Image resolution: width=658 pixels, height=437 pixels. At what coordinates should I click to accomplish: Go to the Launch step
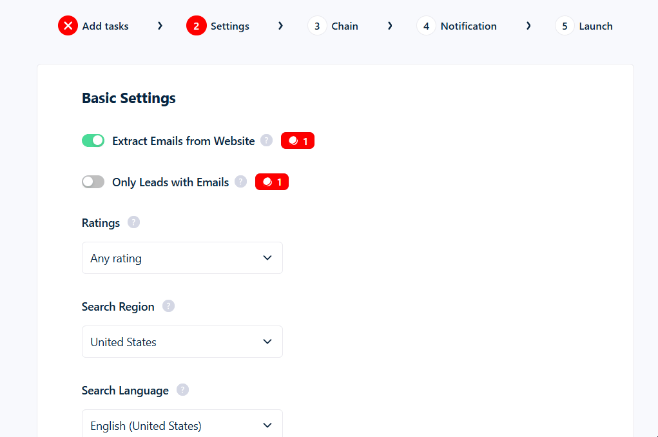tap(596, 26)
